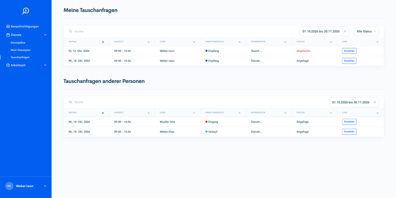Expand the Arbeitszeit menu chevron

45,65
